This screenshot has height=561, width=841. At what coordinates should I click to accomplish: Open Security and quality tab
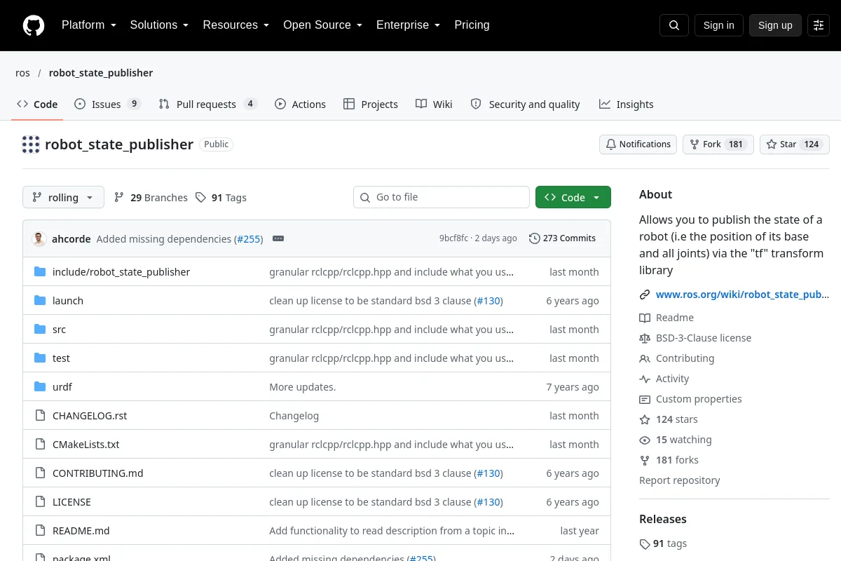(525, 104)
